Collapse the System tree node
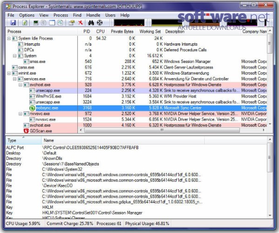 [x=14, y=56]
